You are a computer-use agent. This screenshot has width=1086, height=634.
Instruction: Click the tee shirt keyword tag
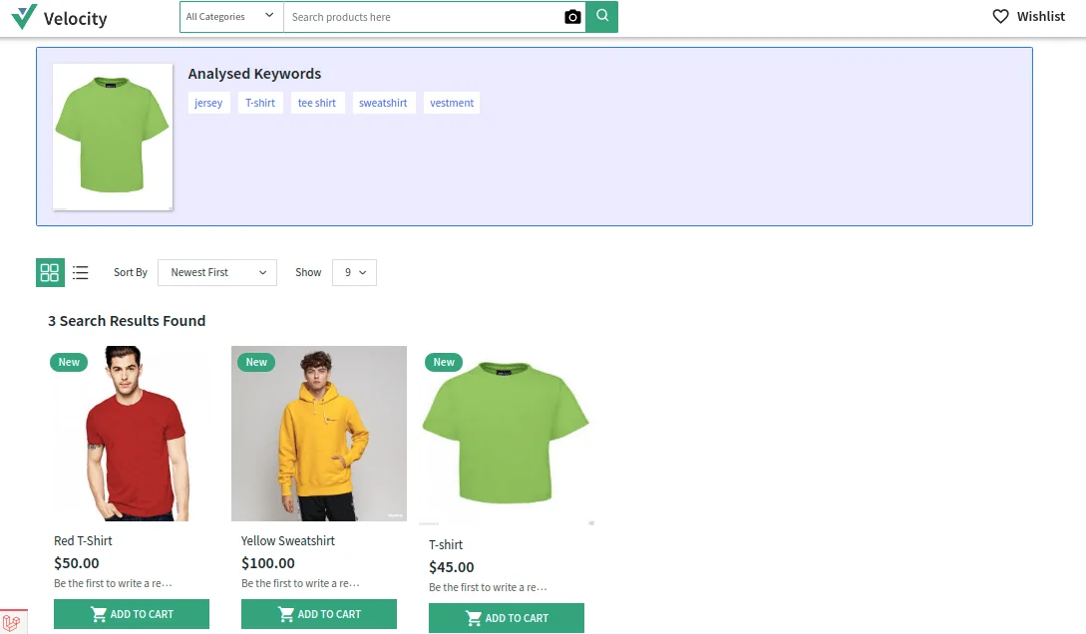click(316, 103)
